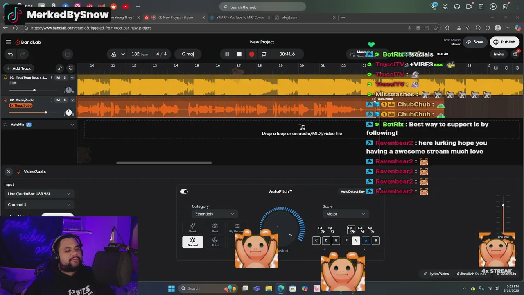Open options menu for Voice/Audio track

tap(52, 100)
